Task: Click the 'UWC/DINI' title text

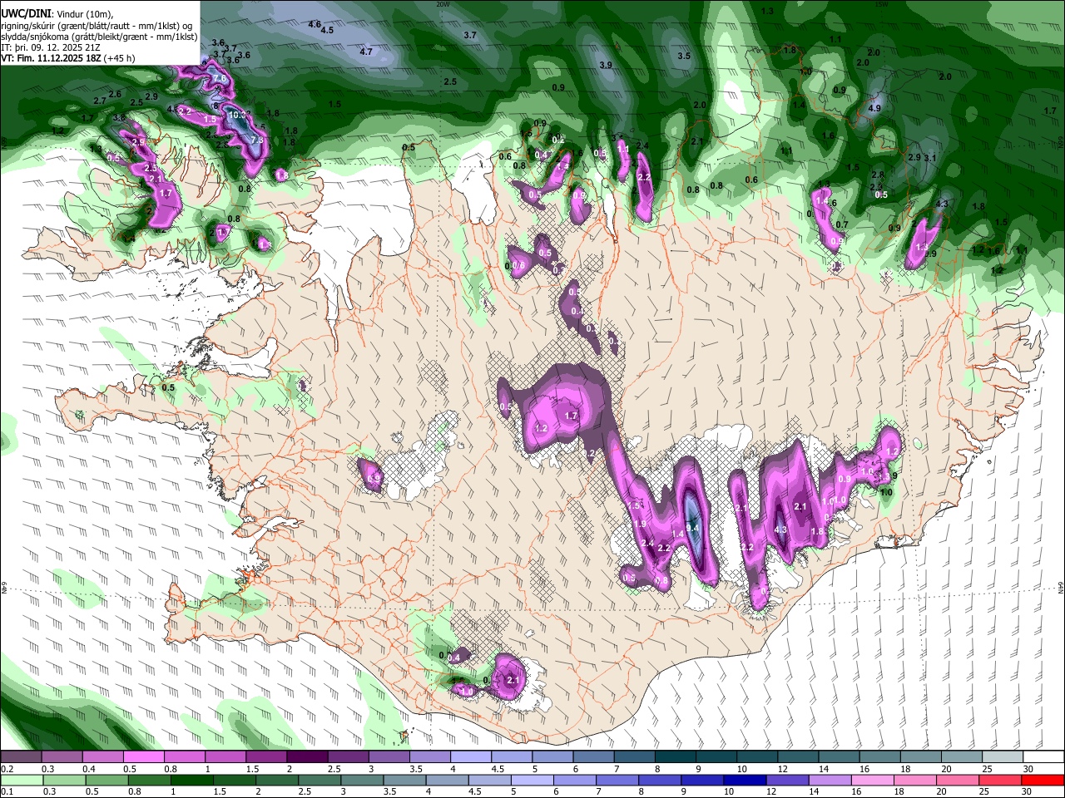Action: pos(27,13)
